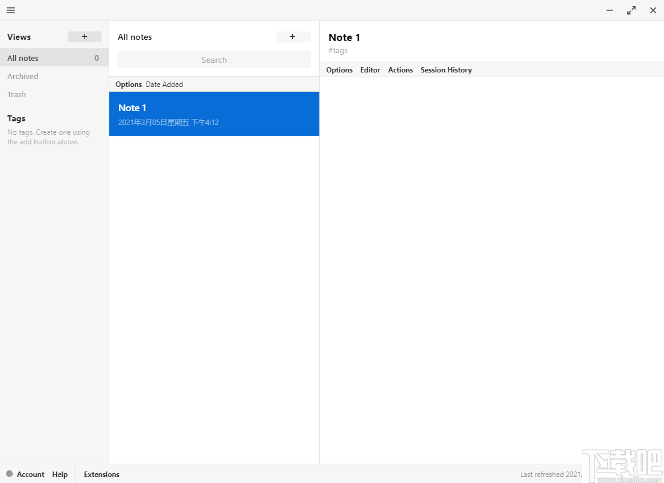Viewport: 664px width, 483px height.
Task: Open the Account panel
Action: coord(31,474)
